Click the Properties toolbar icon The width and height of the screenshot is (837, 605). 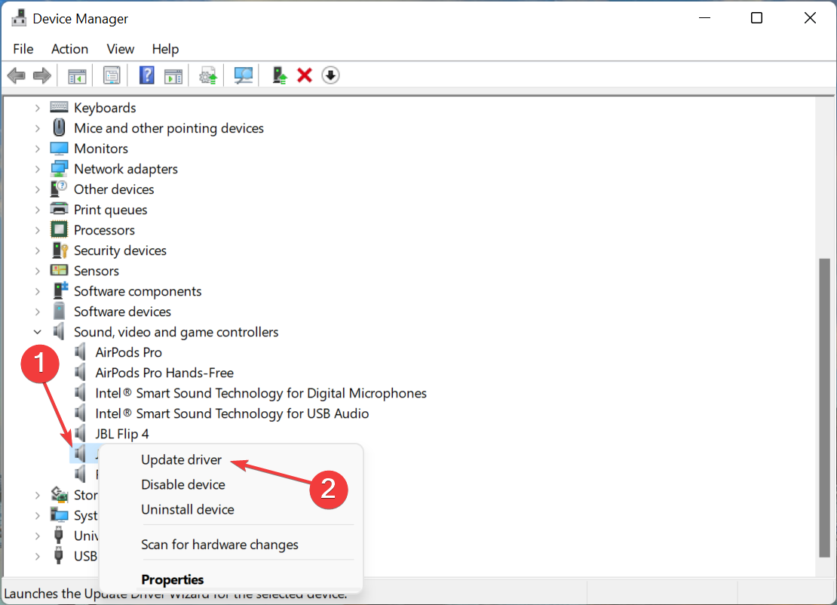pyautogui.click(x=112, y=75)
